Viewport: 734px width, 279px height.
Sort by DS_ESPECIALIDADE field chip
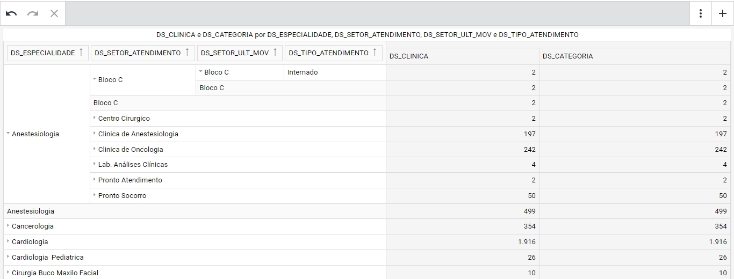[43, 53]
